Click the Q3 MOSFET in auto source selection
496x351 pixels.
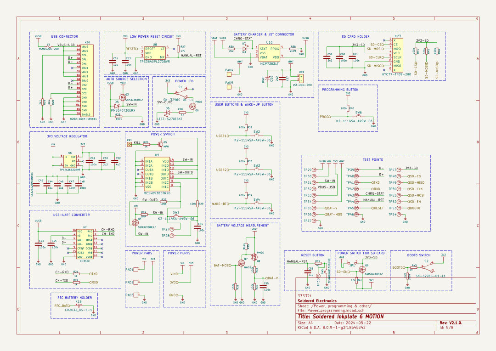tap(122, 97)
